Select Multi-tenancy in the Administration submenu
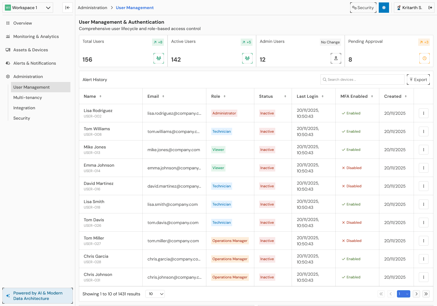 pyautogui.click(x=41, y=97)
